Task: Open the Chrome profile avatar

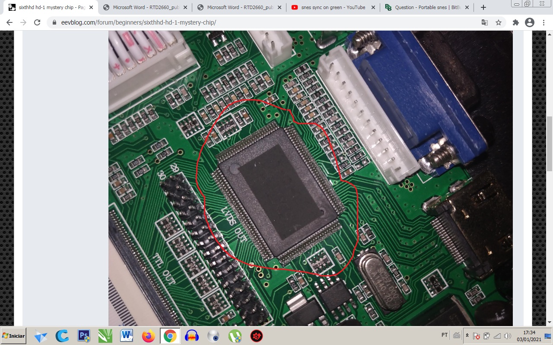Action: click(x=530, y=22)
